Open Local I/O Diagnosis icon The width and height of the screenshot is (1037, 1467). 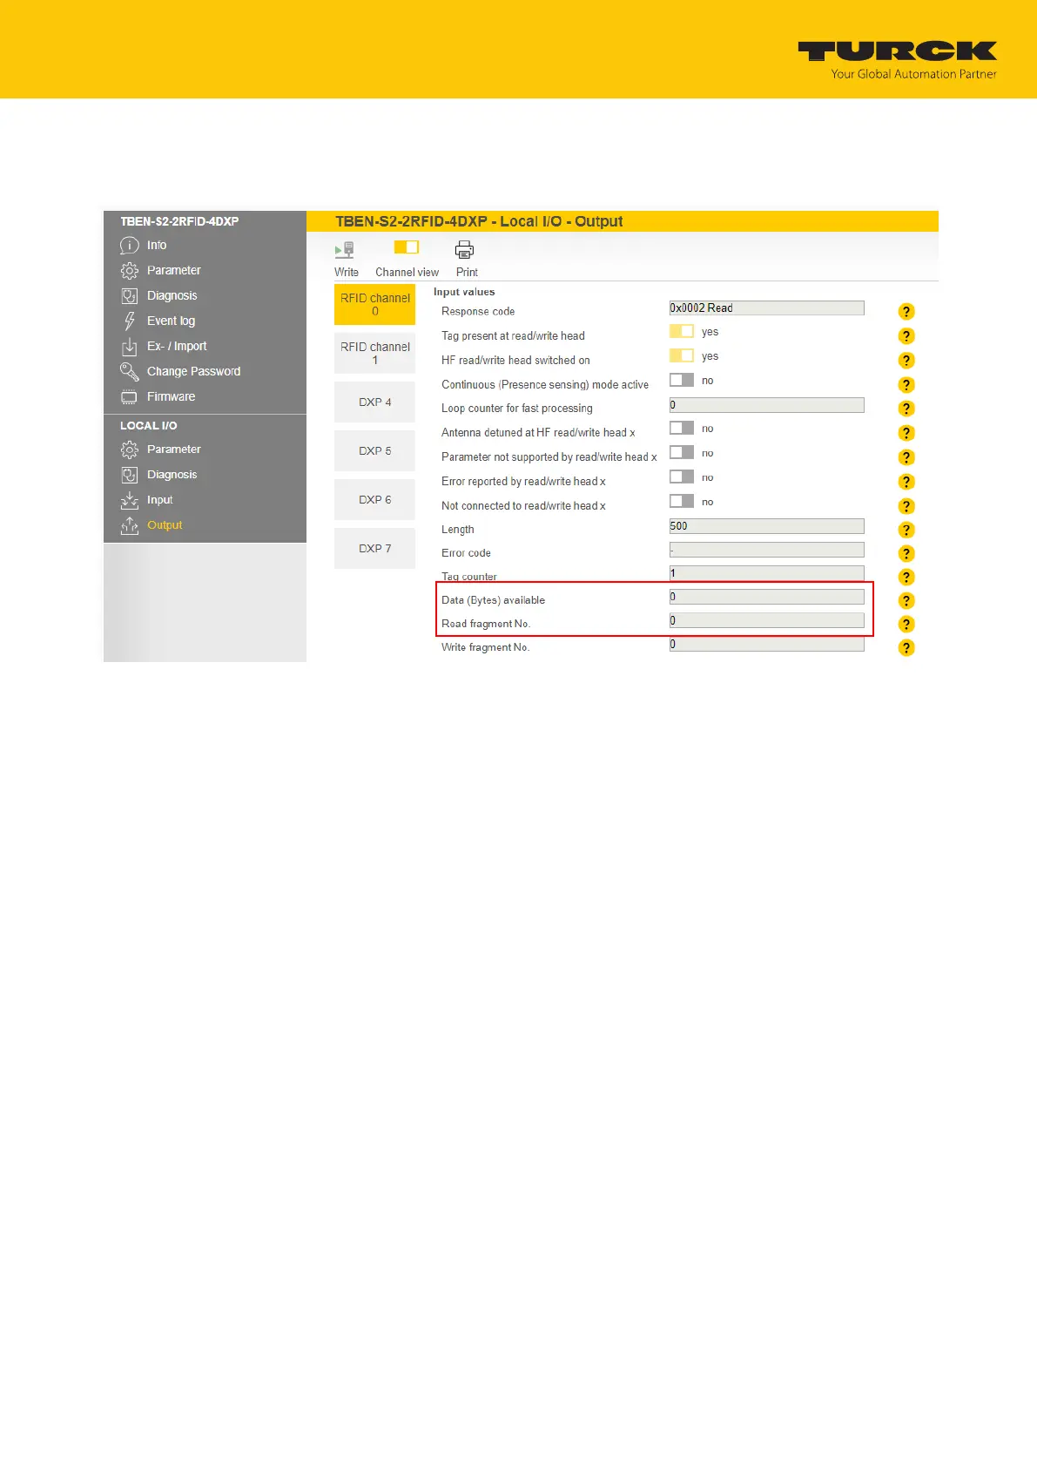coord(130,475)
